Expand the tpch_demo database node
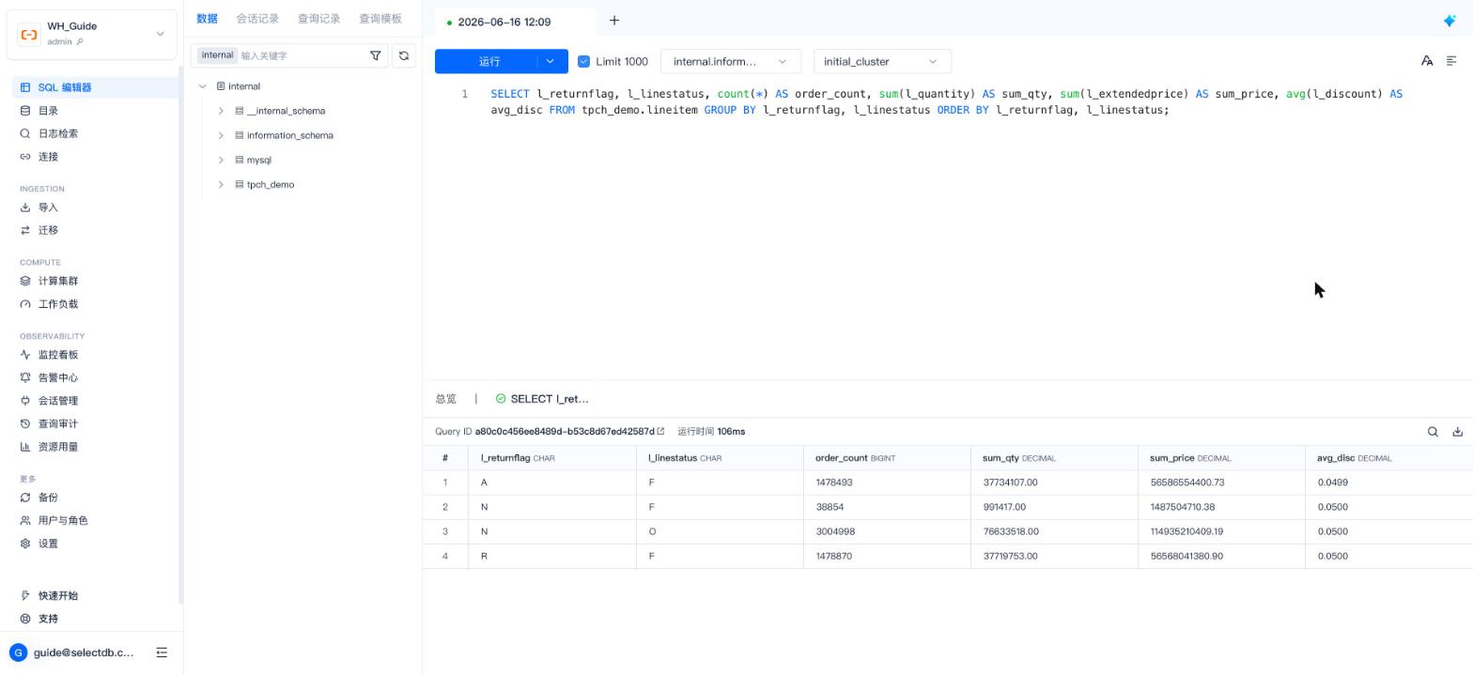 coord(221,184)
